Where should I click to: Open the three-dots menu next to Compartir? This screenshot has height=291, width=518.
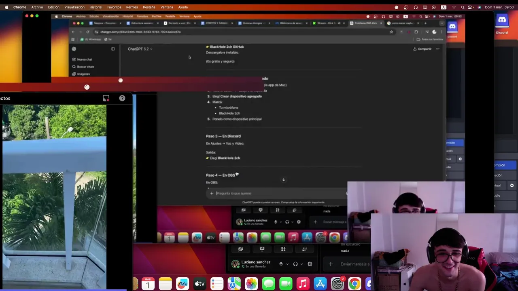[437, 49]
